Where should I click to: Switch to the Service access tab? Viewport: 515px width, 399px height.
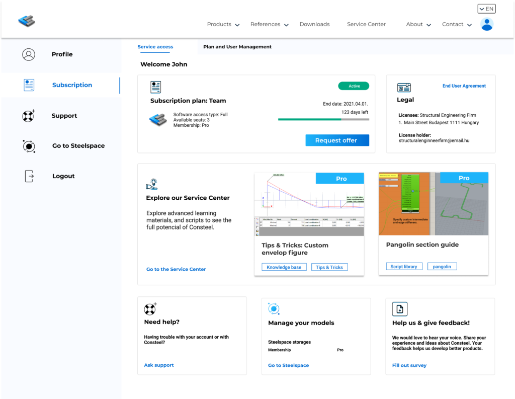pyautogui.click(x=155, y=47)
